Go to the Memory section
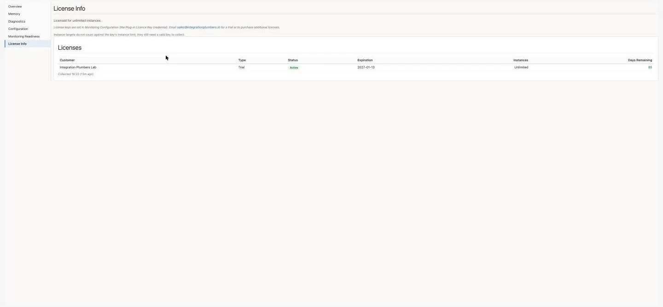Screen dimensions: 663x307 (14, 14)
